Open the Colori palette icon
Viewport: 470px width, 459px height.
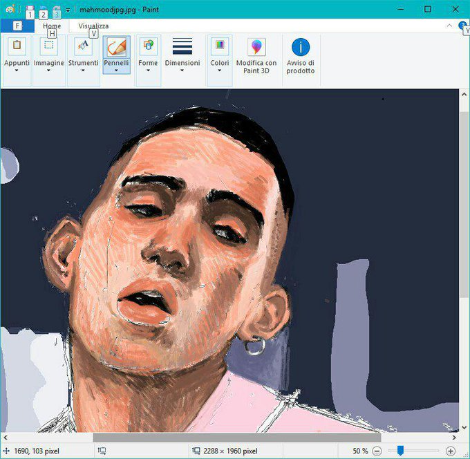(220, 46)
